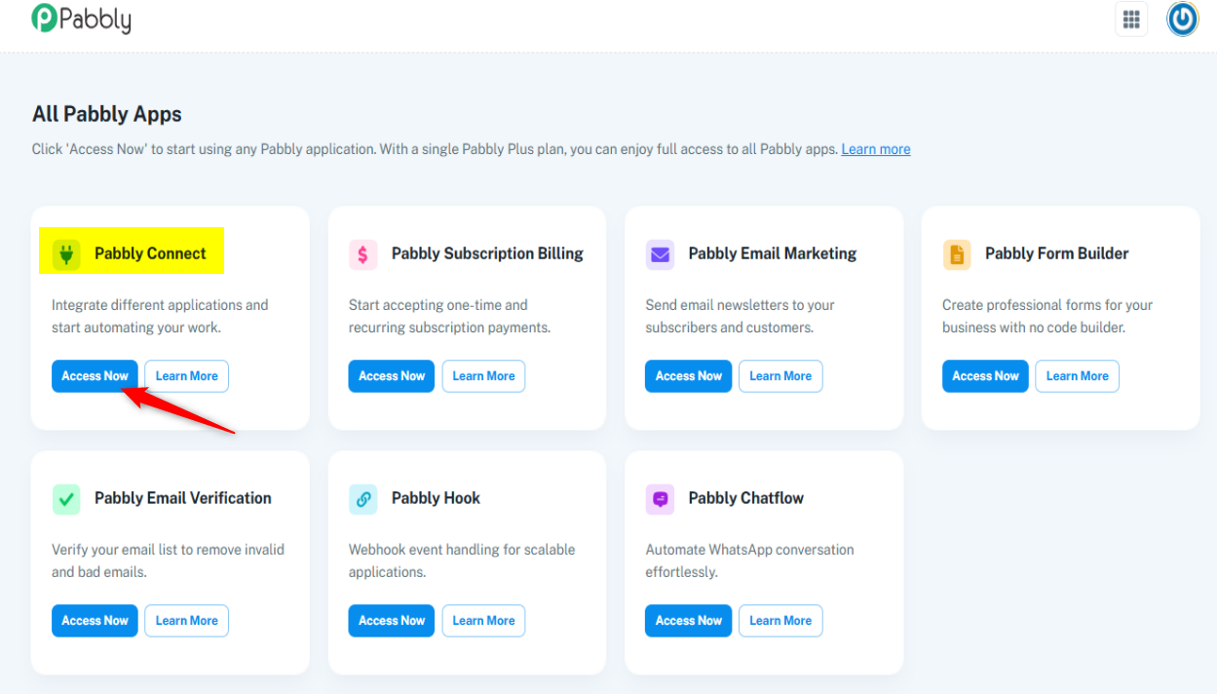Click the Email Verification checkmark icon
The image size is (1217, 694).
click(66, 499)
